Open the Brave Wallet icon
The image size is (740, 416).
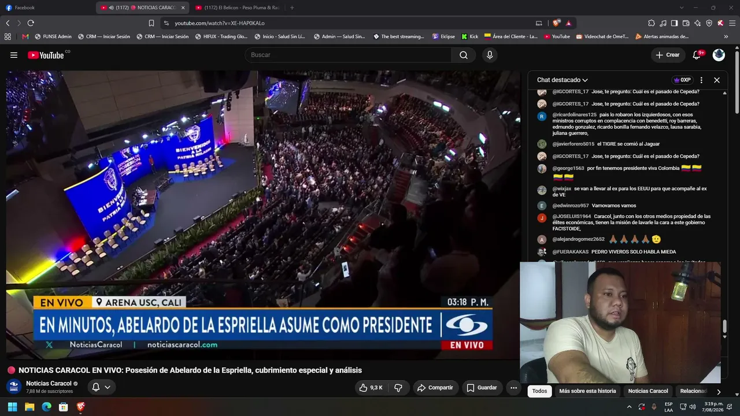[686, 23]
